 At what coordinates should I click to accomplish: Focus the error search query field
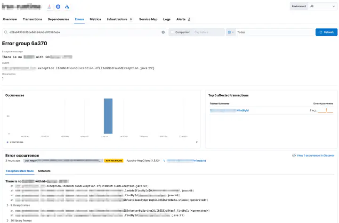(85, 32)
